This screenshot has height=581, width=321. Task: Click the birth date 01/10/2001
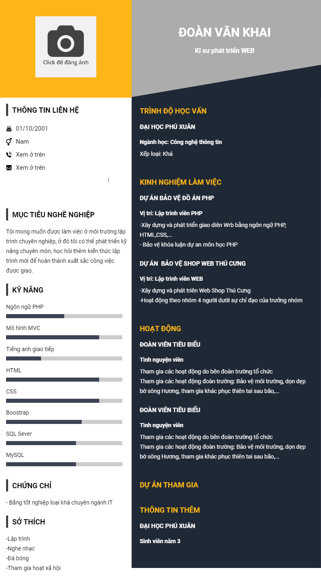[32, 129]
